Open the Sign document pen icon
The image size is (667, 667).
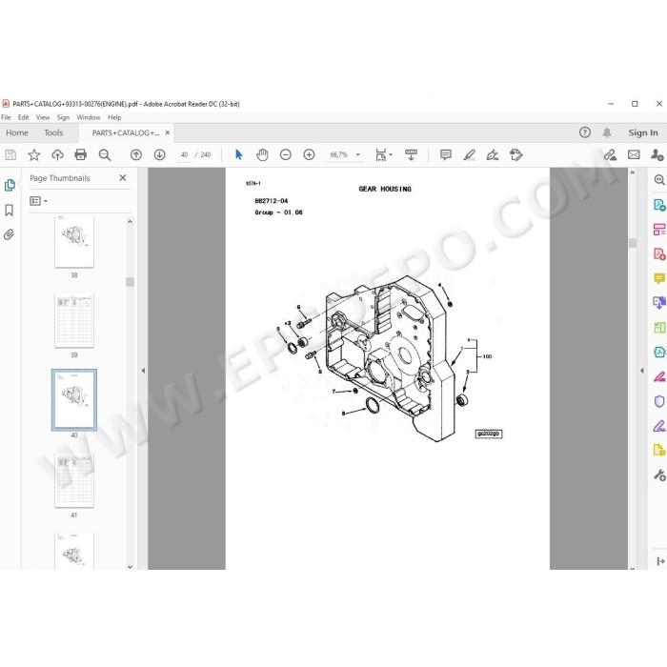click(493, 154)
